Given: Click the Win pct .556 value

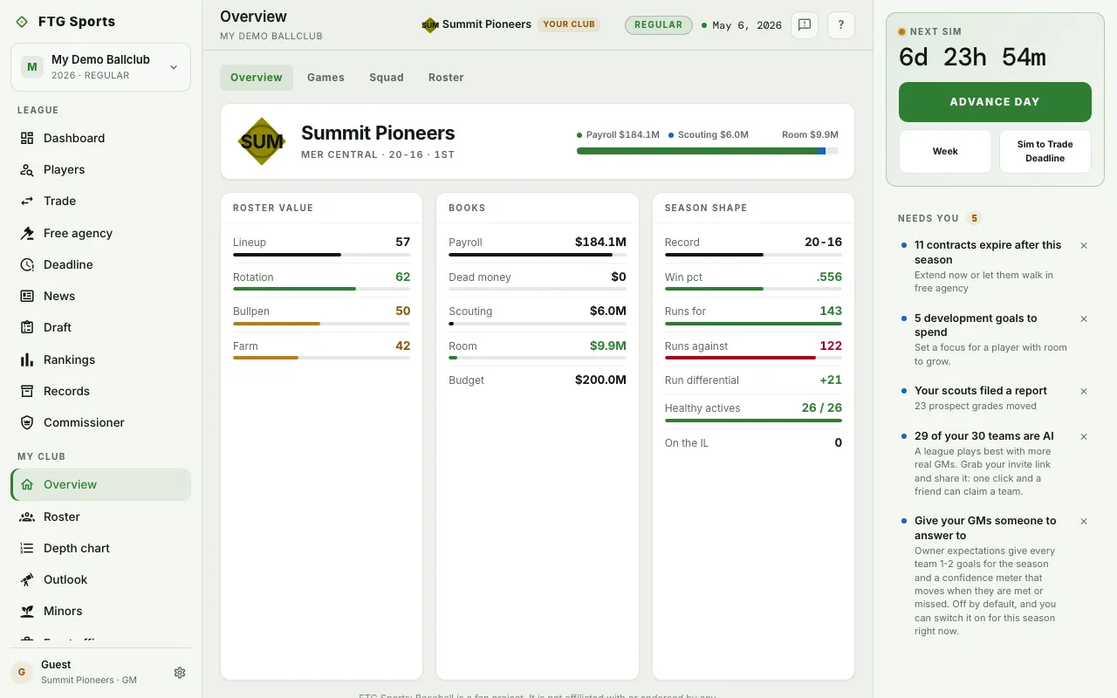Looking at the screenshot, I should [829, 277].
